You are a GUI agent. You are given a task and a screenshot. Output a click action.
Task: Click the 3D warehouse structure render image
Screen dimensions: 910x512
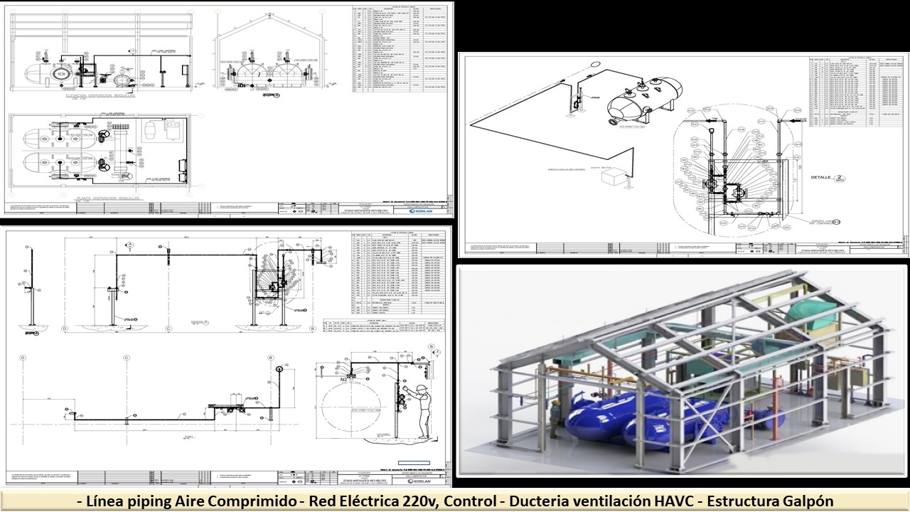click(x=681, y=370)
